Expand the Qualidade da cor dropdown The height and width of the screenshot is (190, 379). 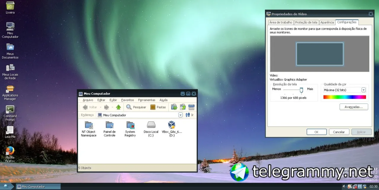364,90
